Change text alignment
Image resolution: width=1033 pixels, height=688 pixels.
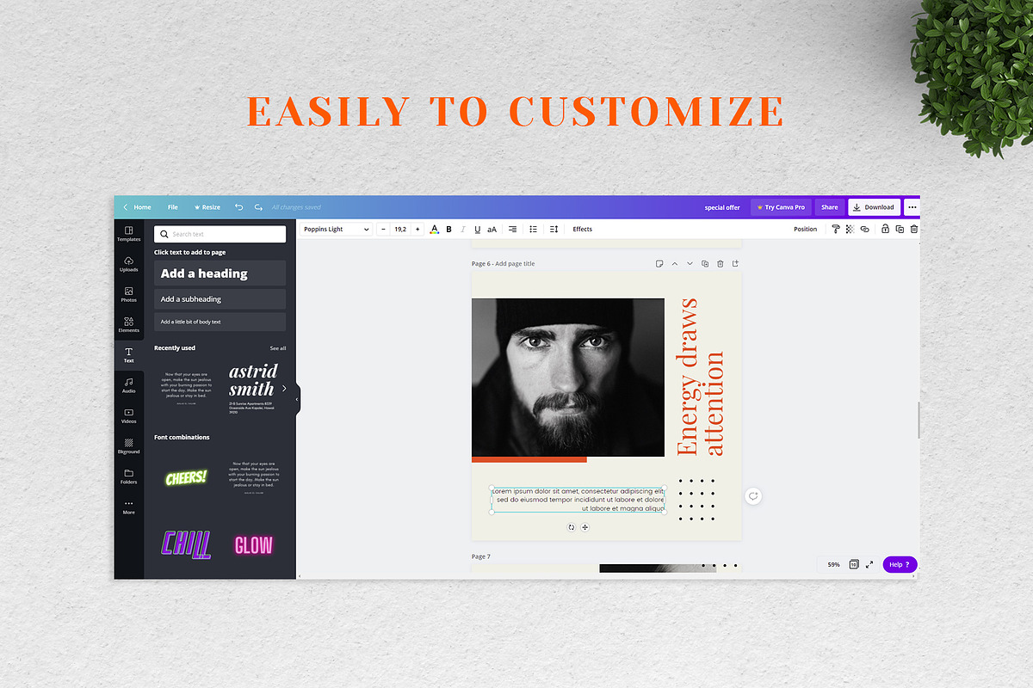click(512, 230)
